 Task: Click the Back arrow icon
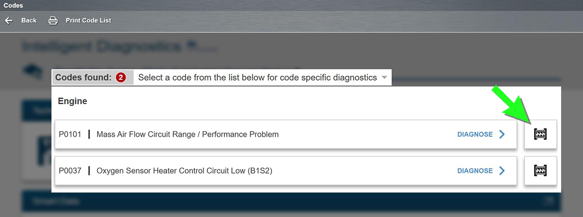coord(8,20)
